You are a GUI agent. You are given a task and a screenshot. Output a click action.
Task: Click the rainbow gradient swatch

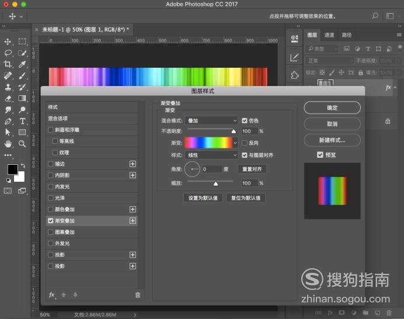pos(208,143)
